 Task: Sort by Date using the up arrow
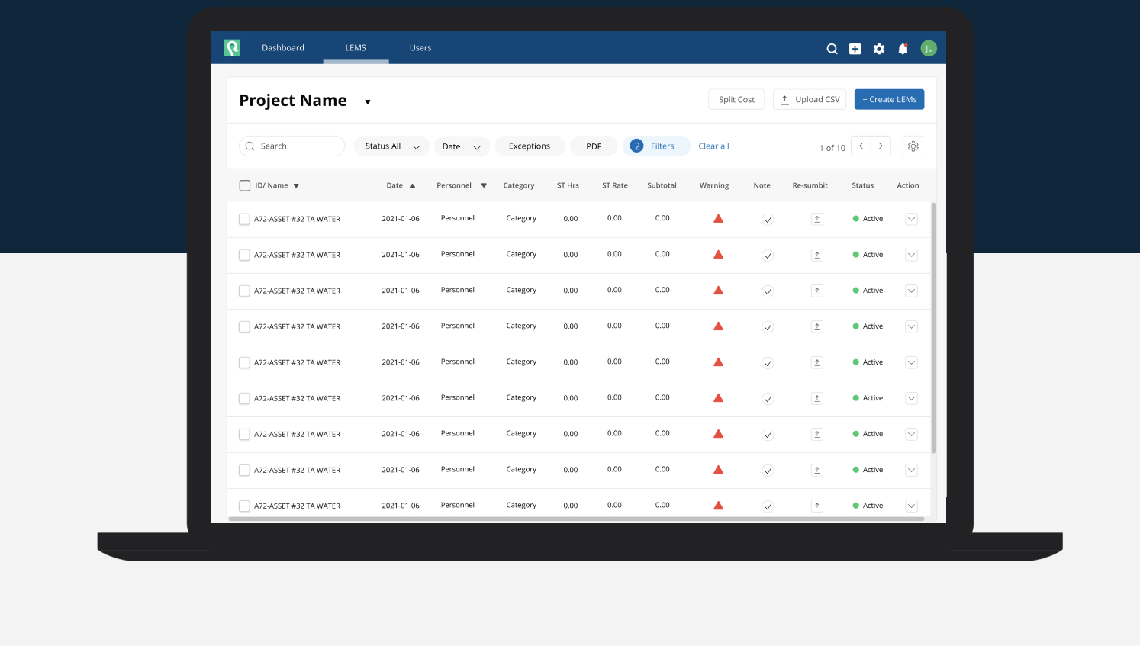(412, 186)
